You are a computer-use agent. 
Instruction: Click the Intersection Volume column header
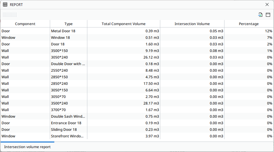point(192,24)
